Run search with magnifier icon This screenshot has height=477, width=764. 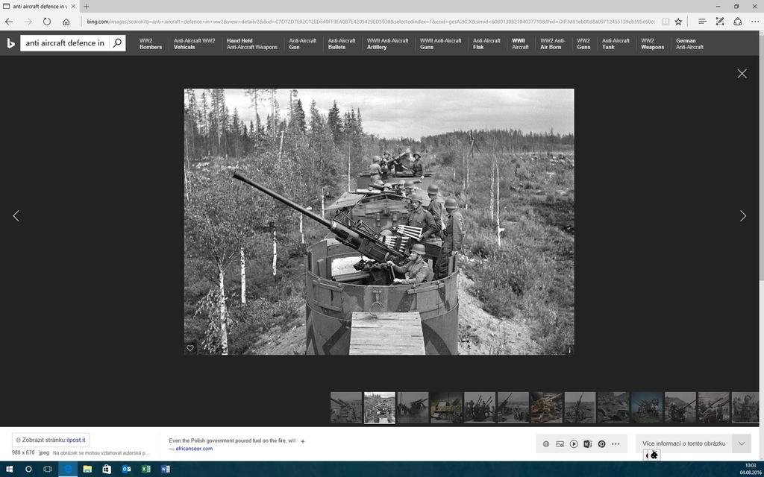coord(117,42)
